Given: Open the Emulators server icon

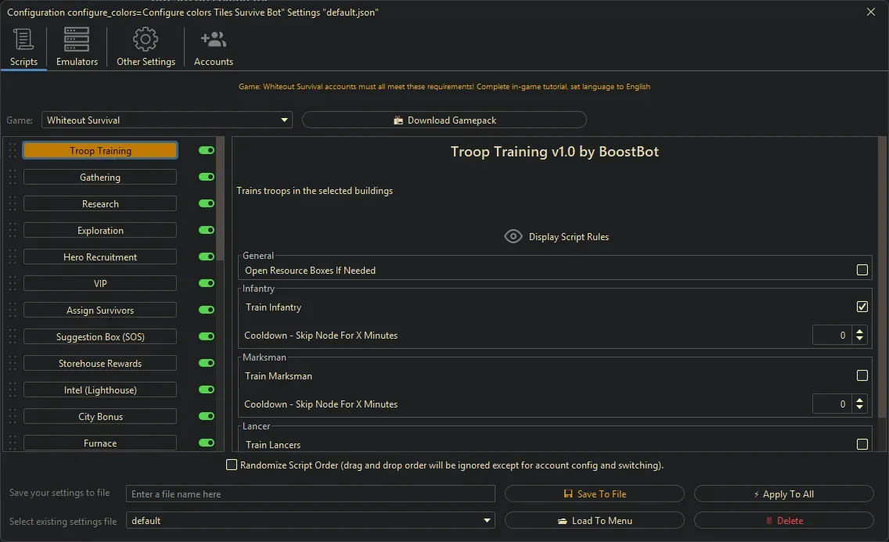Looking at the screenshot, I should [77, 39].
